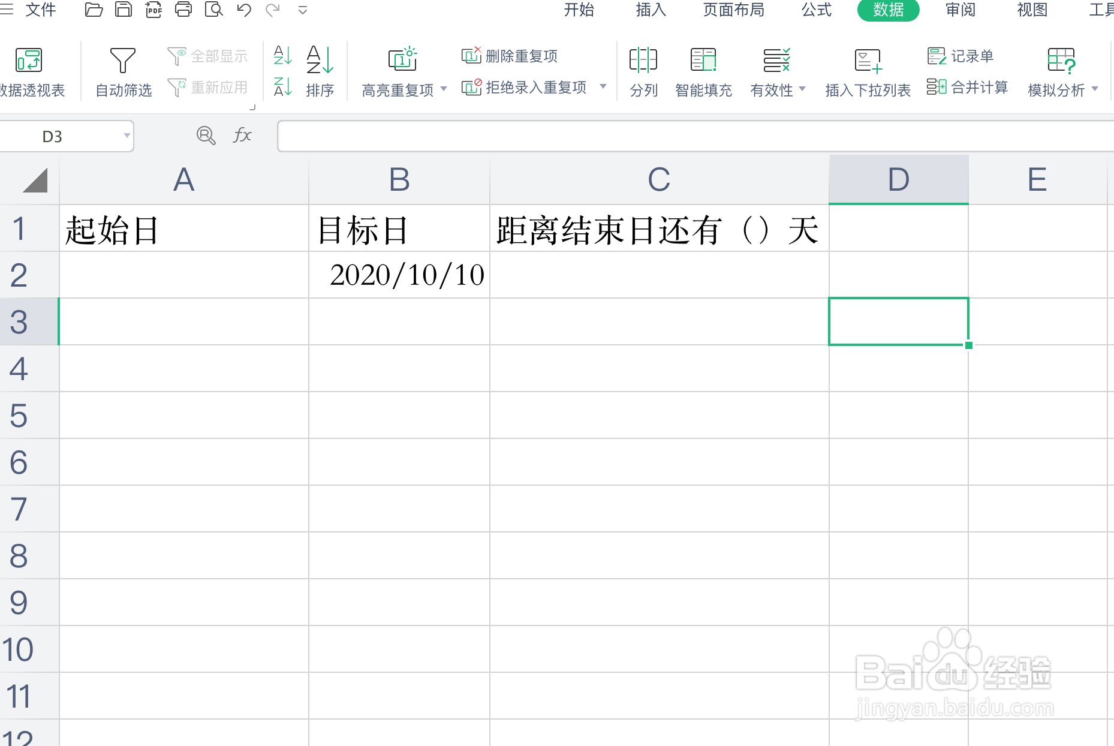Viewport: 1114px width, 746px height.
Task: Select row 10 header
Action: tap(29, 649)
